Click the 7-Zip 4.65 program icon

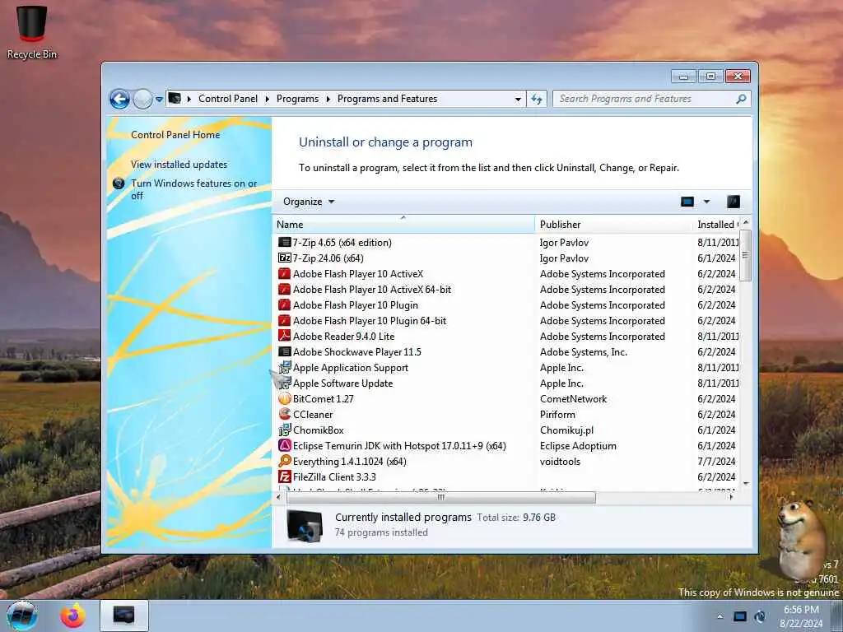coord(284,243)
